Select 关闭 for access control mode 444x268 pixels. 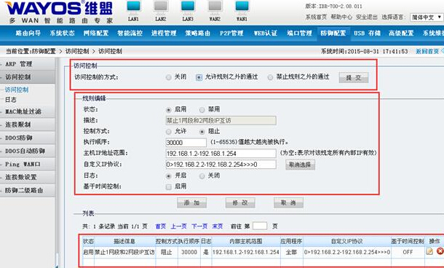168,77
